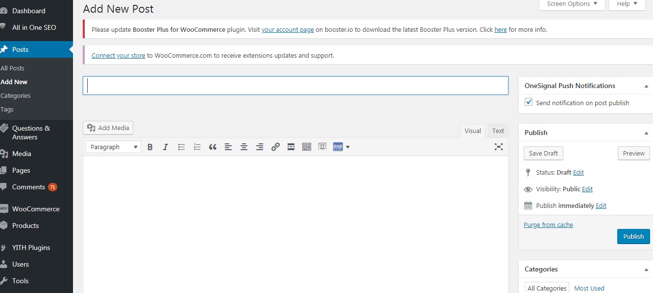This screenshot has height=293, width=653.
Task: Open Categories submenu under Posts
Action: click(15, 95)
